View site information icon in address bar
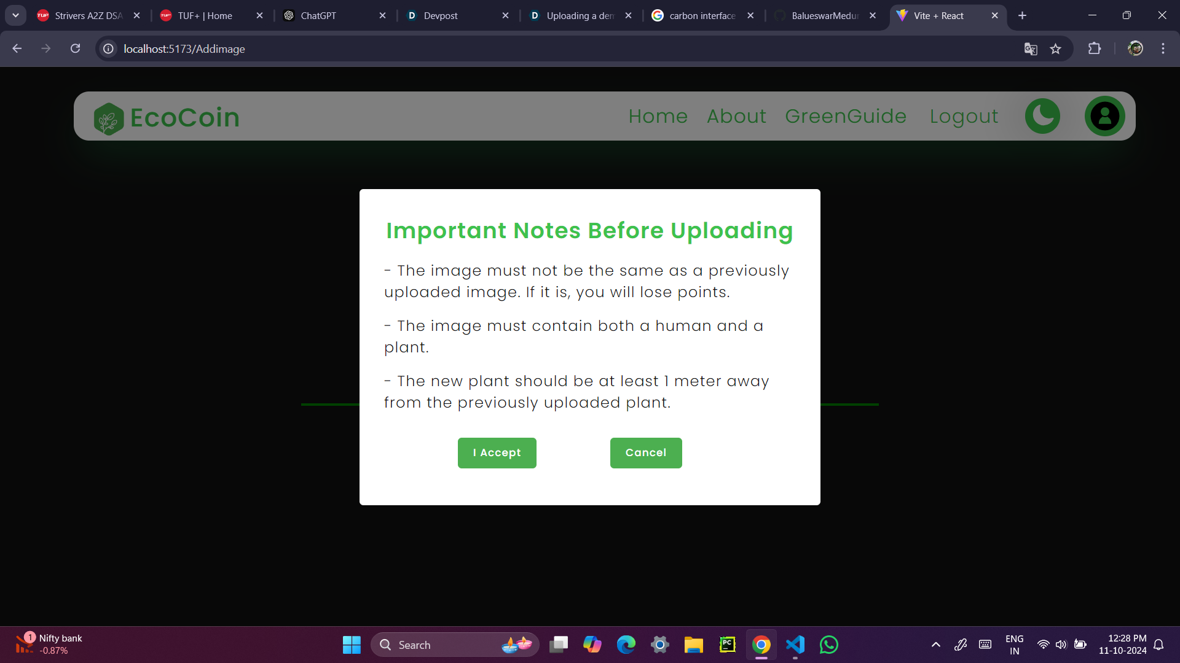1180x663 pixels. 108,49
